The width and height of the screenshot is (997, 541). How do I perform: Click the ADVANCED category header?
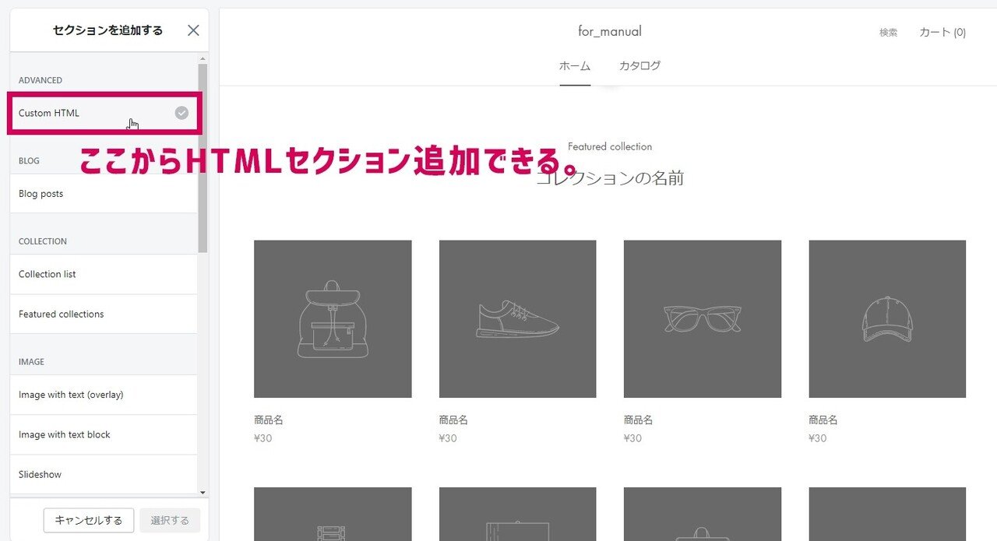pyautogui.click(x=41, y=80)
